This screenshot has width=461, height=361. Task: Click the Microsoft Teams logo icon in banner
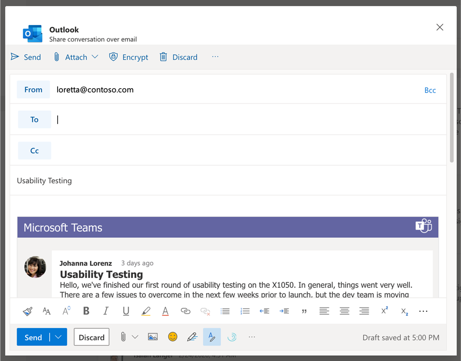click(x=424, y=226)
